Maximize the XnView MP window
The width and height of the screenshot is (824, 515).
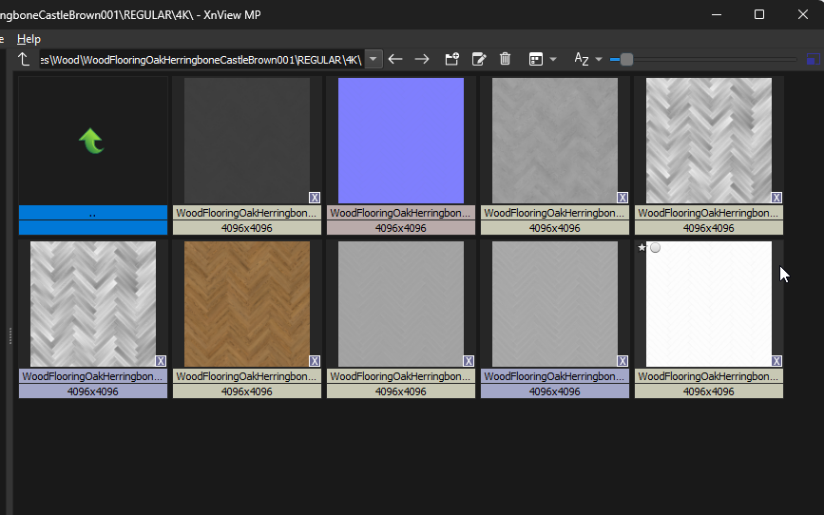point(759,14)
